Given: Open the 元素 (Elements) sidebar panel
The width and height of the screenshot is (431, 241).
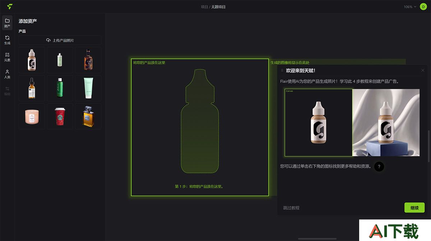Looking at the screenshot, I should (7, 57).
